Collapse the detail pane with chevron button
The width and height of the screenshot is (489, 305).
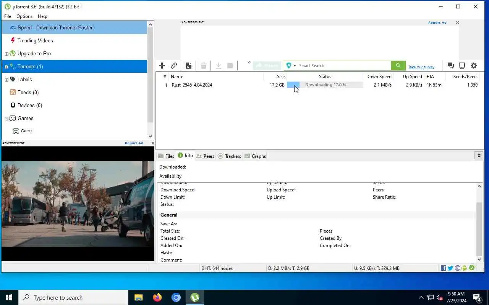click(479, 155)
